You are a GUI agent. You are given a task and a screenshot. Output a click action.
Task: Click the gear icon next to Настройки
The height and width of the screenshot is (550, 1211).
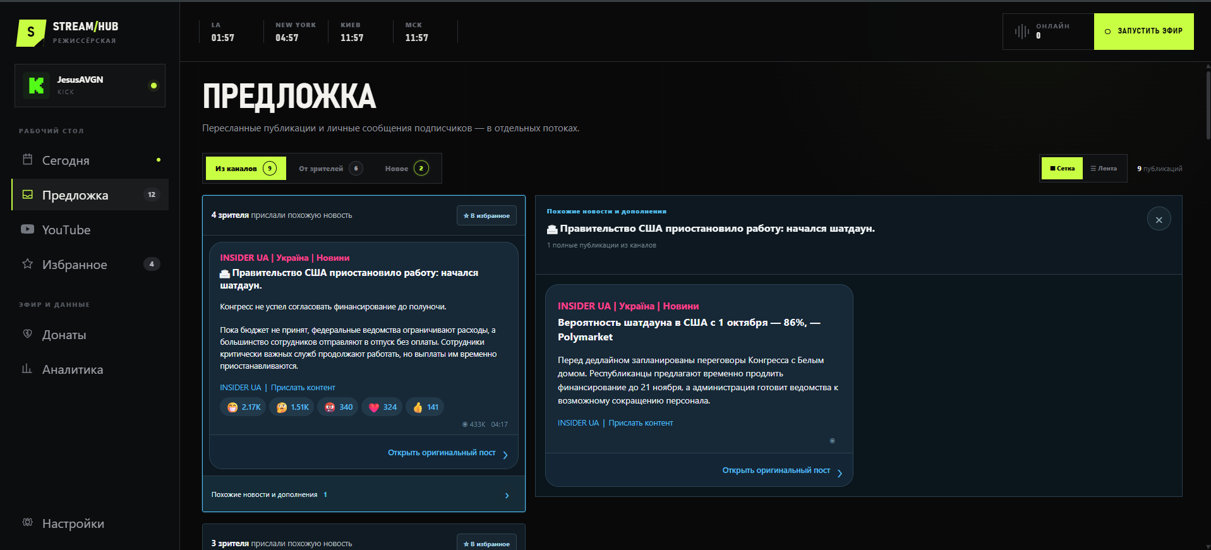27,522
